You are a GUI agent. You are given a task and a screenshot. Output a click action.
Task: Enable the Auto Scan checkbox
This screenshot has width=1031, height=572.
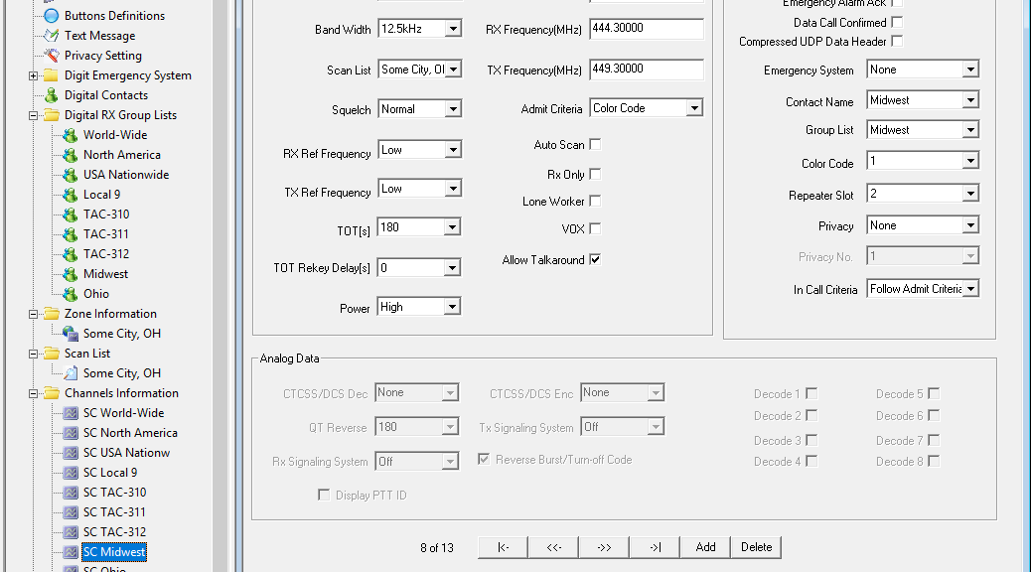pos(594,143)
